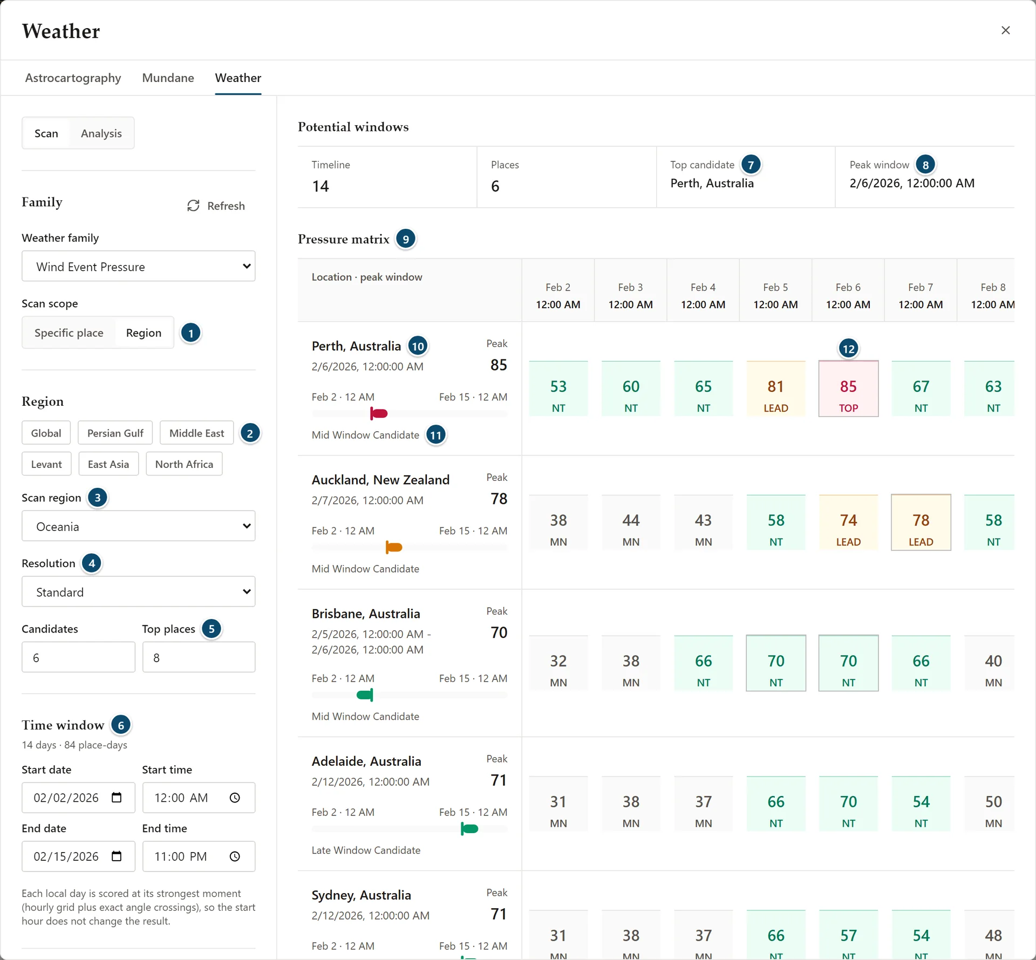Switch to Scan mode

coord(46,133)
